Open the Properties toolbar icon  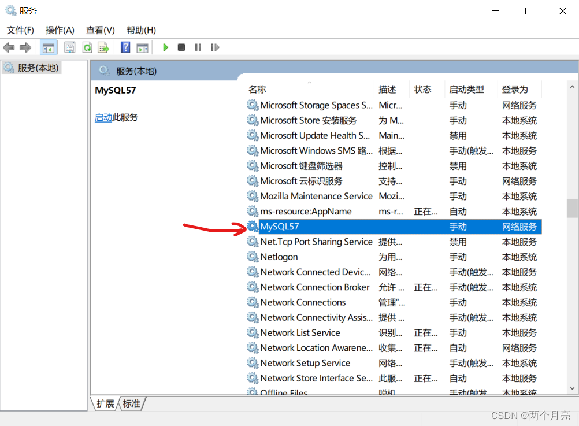69,47
